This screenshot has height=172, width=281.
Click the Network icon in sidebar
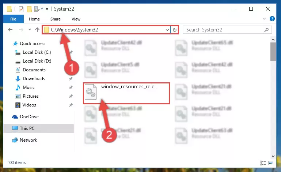click(x=15, y=140)
